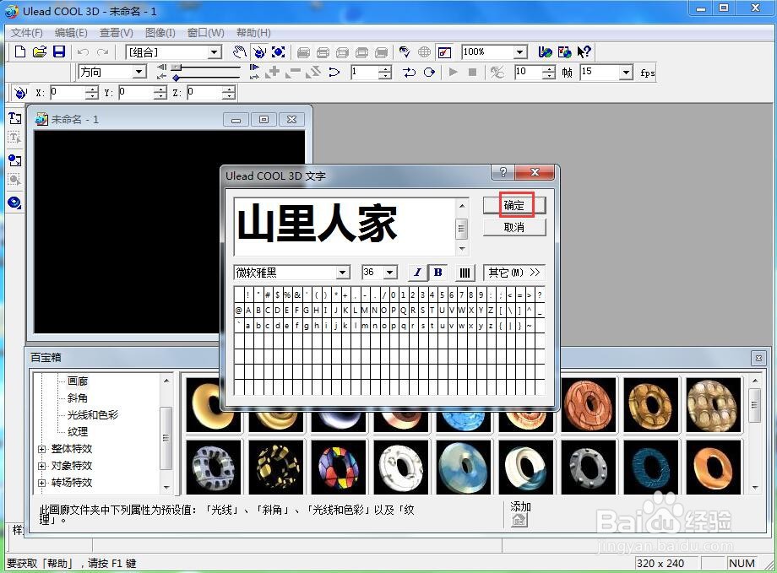Viewport: 777px width, 573px height.
Task: Open the 帮助(H) menu
Action: (253, 33)
